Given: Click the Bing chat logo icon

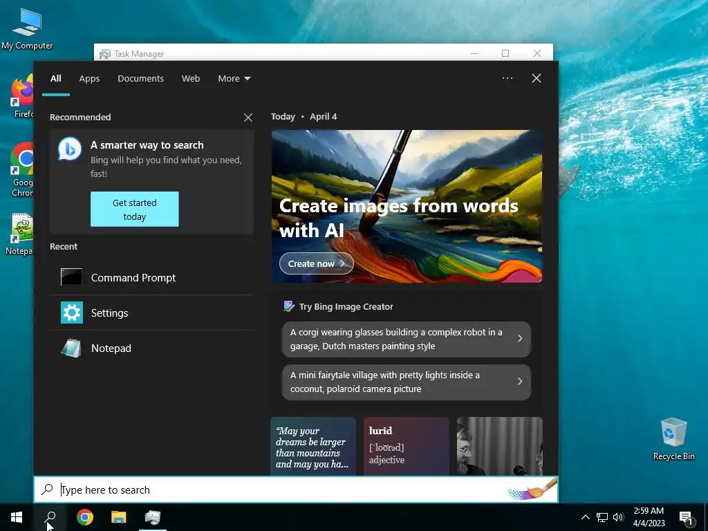Looking at the screenshot, I should (x=70, y=149).
